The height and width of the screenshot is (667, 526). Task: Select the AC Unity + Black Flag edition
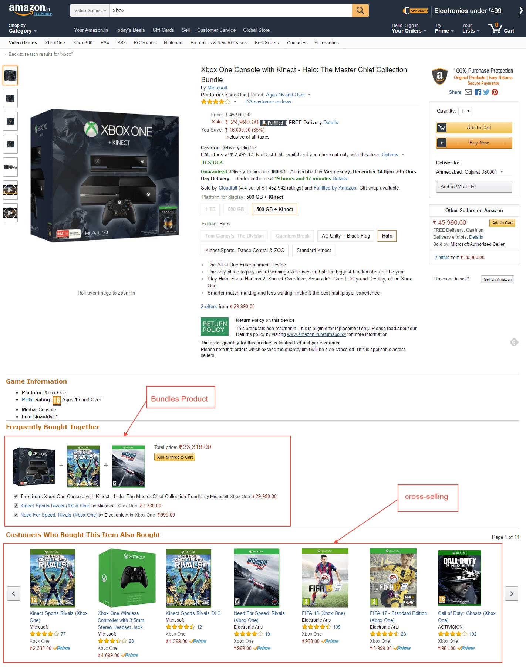(346, 236)
